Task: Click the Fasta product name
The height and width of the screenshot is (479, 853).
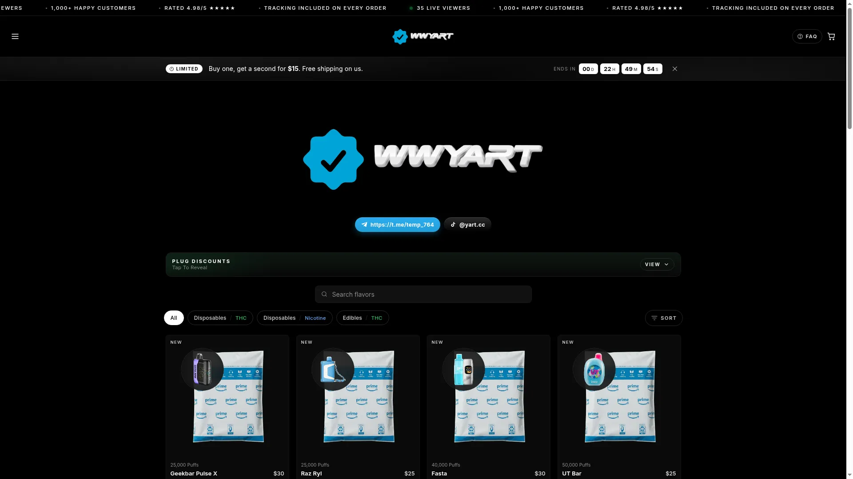Action: pos(439,473)
